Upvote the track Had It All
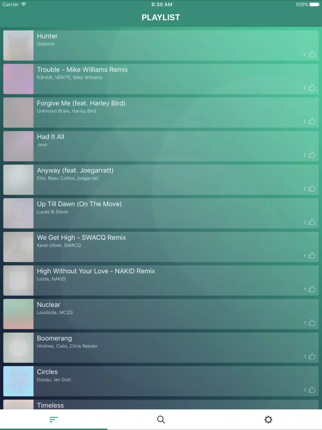 pos(312,155)
